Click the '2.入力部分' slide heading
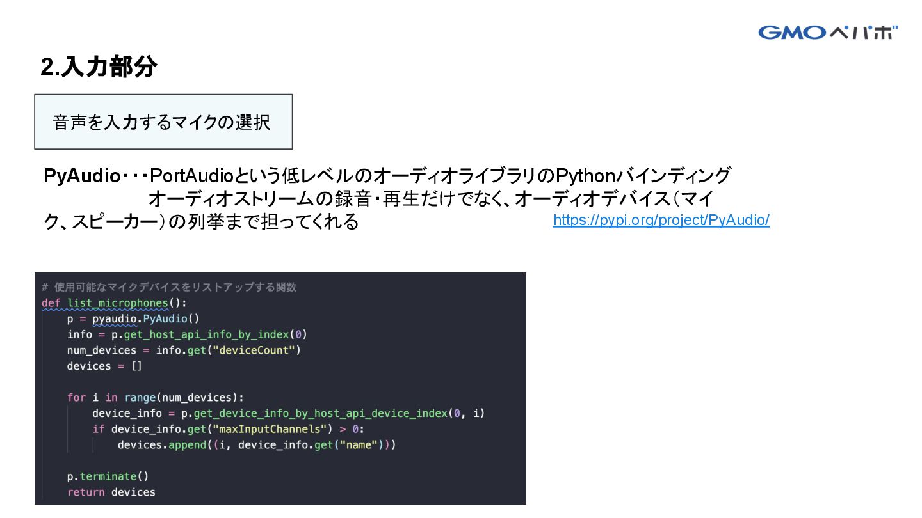Viewport: 922px width, 518px height. point(99,67)
